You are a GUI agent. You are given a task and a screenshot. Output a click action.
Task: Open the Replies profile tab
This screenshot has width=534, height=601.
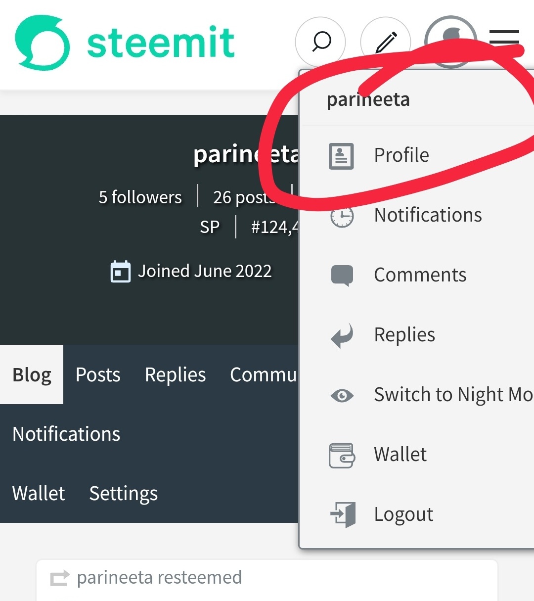tap(175, 374)
